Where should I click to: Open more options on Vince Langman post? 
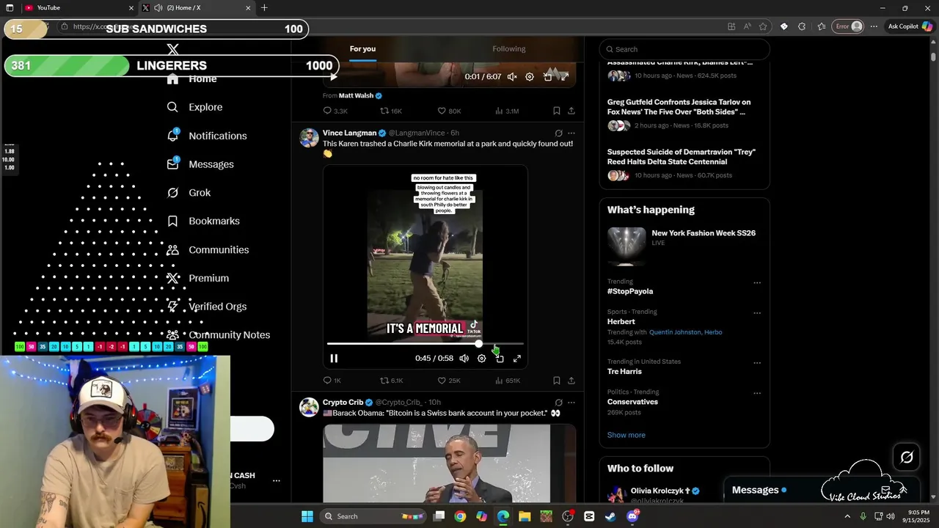coord(571,133)
